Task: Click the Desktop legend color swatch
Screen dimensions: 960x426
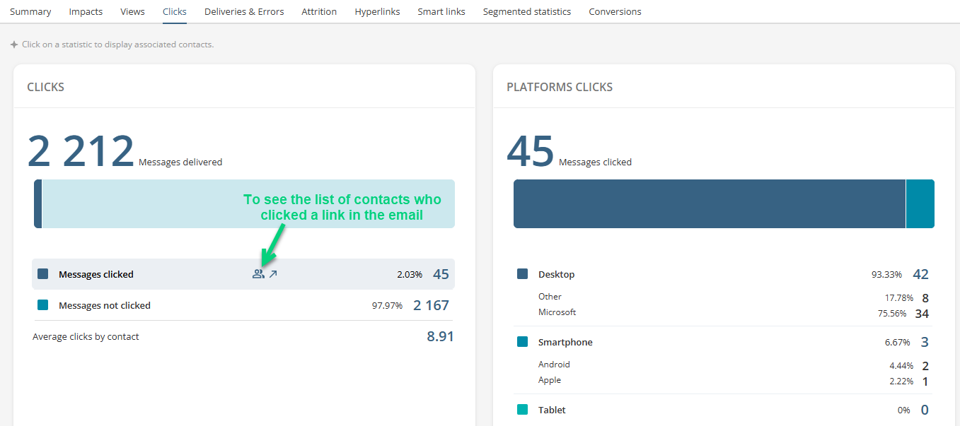Action: (x=523, y=274)
